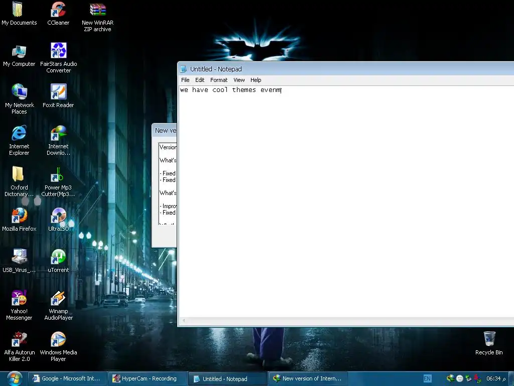The width and height of the screenshot is (514, 386).
Task: Select the UltraISO desktop shortcut
Action: click(58, 219)
